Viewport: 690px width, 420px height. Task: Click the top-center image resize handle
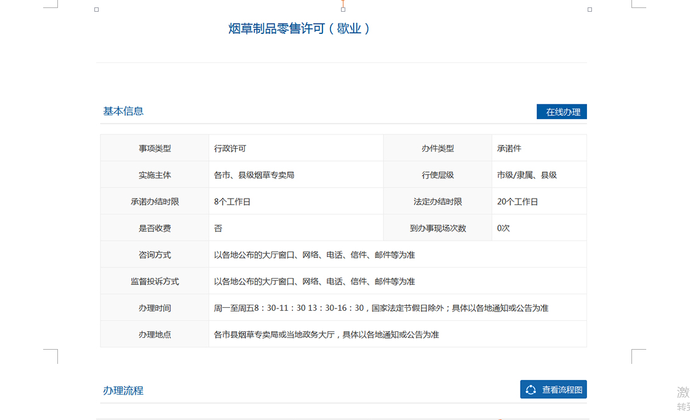click(343, 10)
